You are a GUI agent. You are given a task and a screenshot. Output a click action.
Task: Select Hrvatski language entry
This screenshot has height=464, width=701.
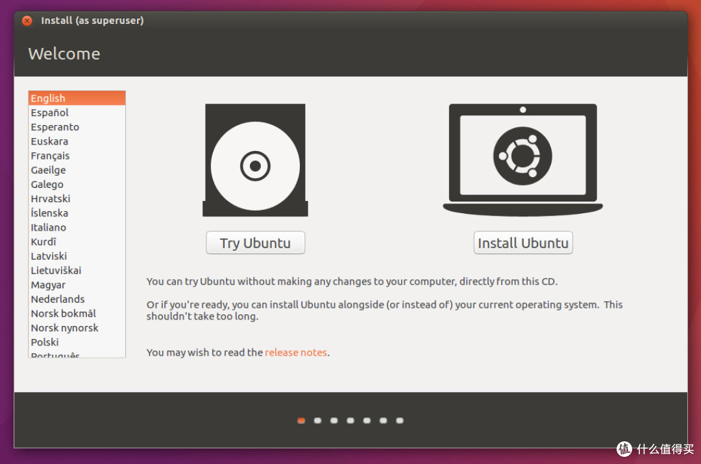point(77,198)
